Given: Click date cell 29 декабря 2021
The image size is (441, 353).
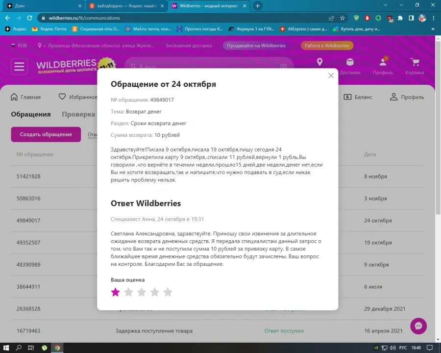Looking at the screenshot, I should click(x=385, y=309).
